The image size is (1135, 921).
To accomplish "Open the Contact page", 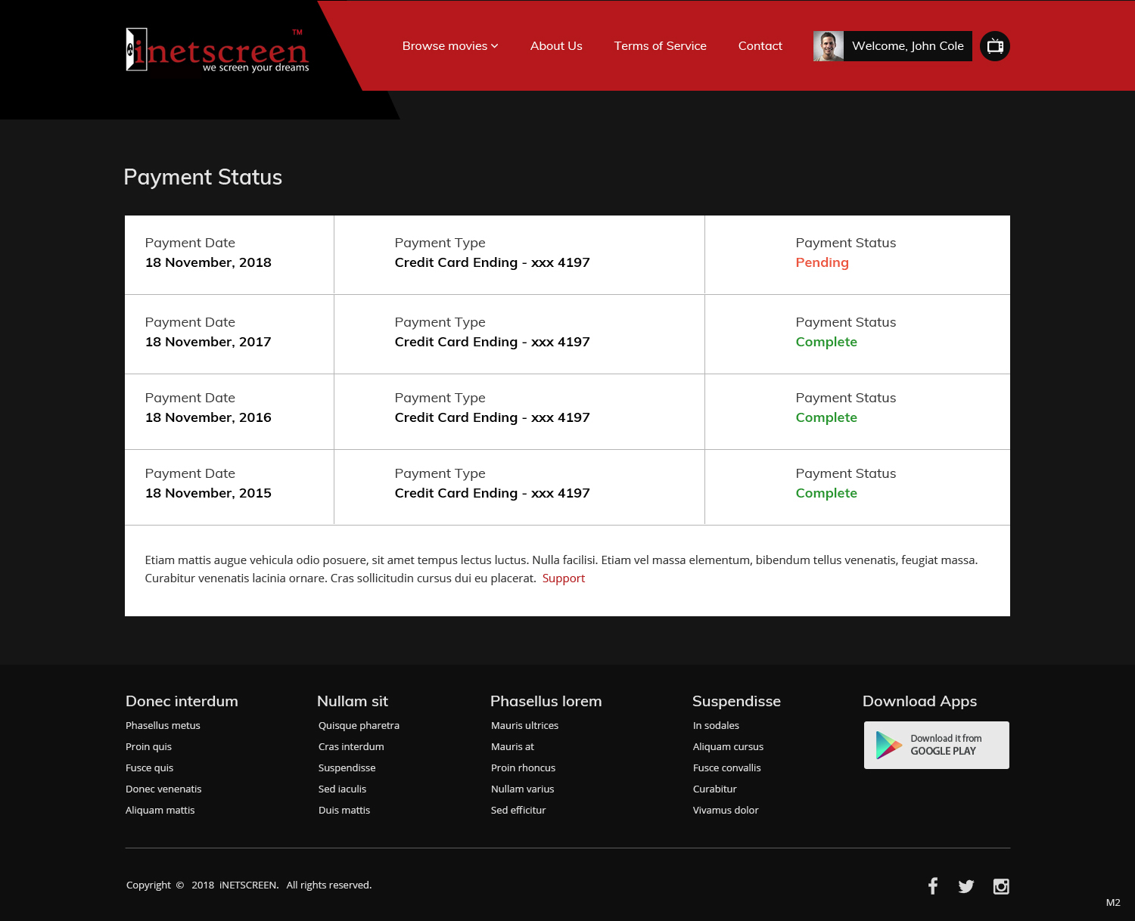I will 760,45.
